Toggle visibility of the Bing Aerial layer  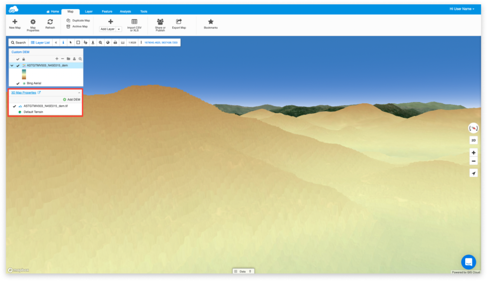[18, 83]
